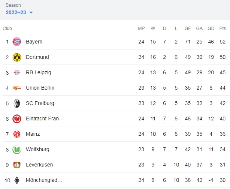
Task: Open the 2022–23 season dropdown
Action: pyautogui.click(x=19, y=12)
